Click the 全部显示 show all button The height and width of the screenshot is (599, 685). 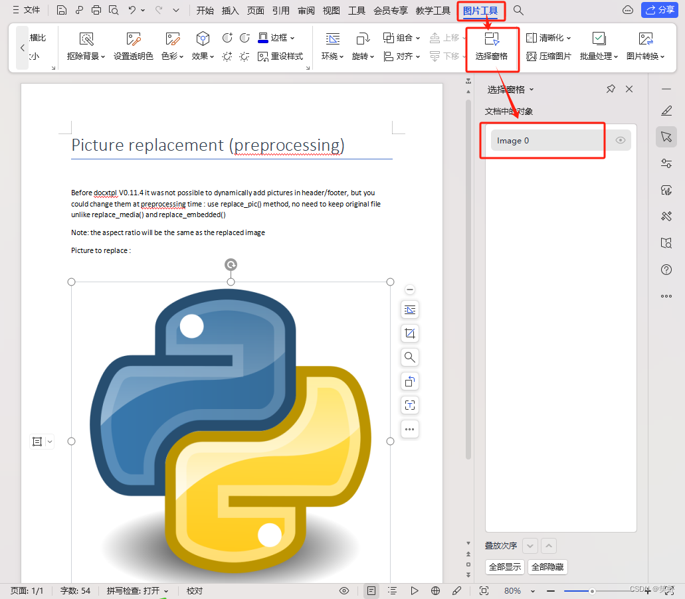tap(505, 567)
